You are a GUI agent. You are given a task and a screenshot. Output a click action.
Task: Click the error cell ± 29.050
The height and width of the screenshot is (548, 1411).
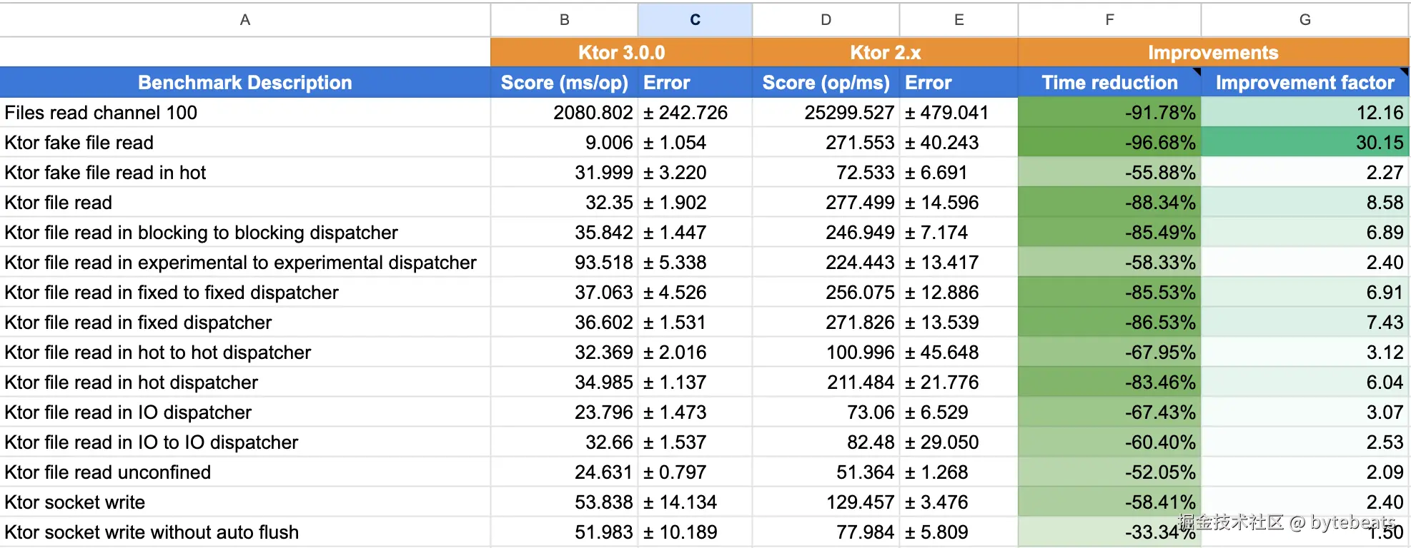tap(959, 442)
